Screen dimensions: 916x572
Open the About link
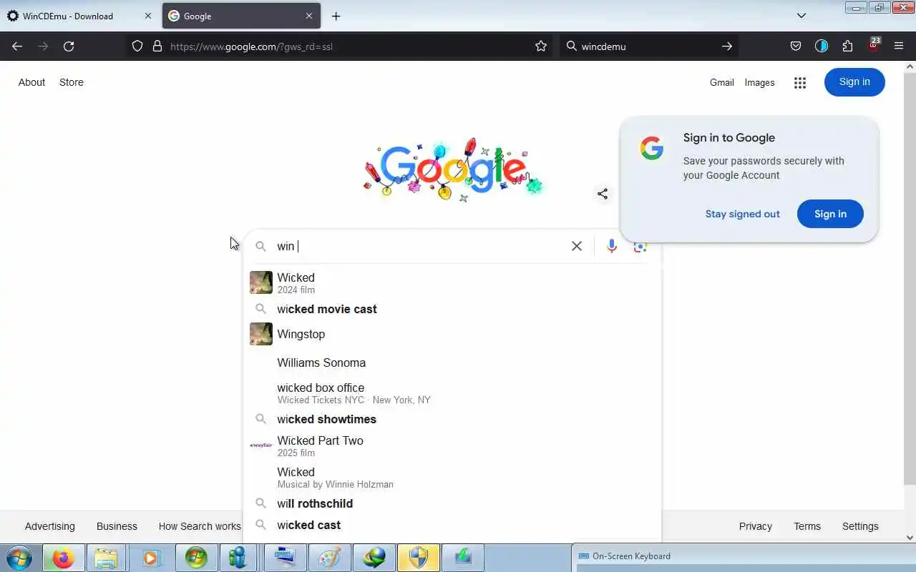point(31,82)
